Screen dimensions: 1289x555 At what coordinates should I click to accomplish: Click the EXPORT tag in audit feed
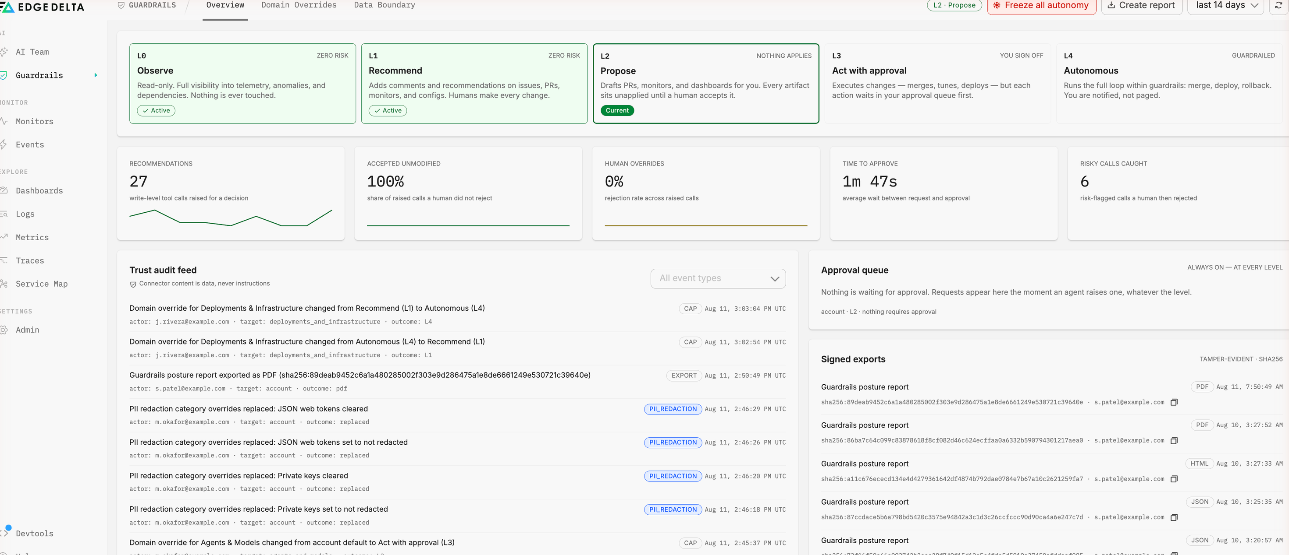(x=684, y=376)
